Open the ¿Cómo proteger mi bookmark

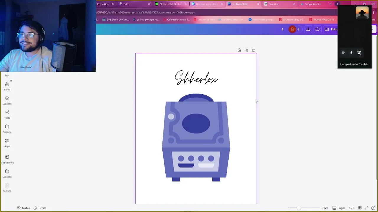(x=146, y=20)
